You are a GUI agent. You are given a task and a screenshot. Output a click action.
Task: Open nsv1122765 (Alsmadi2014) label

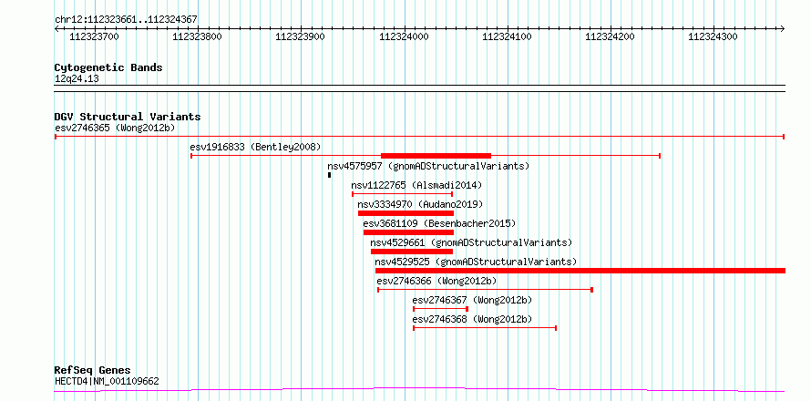[416, 185]
